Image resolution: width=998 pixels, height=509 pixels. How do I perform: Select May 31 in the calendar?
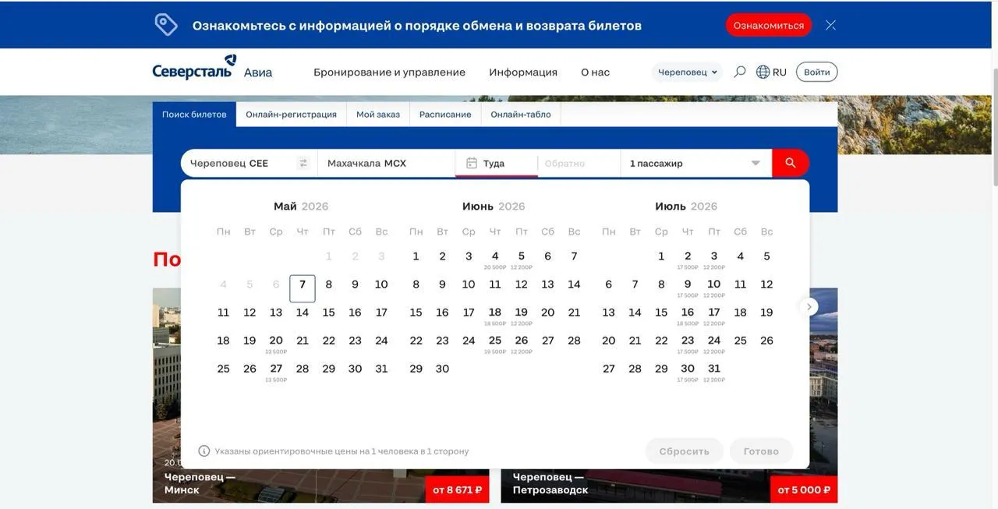click(x=381, y=369)
